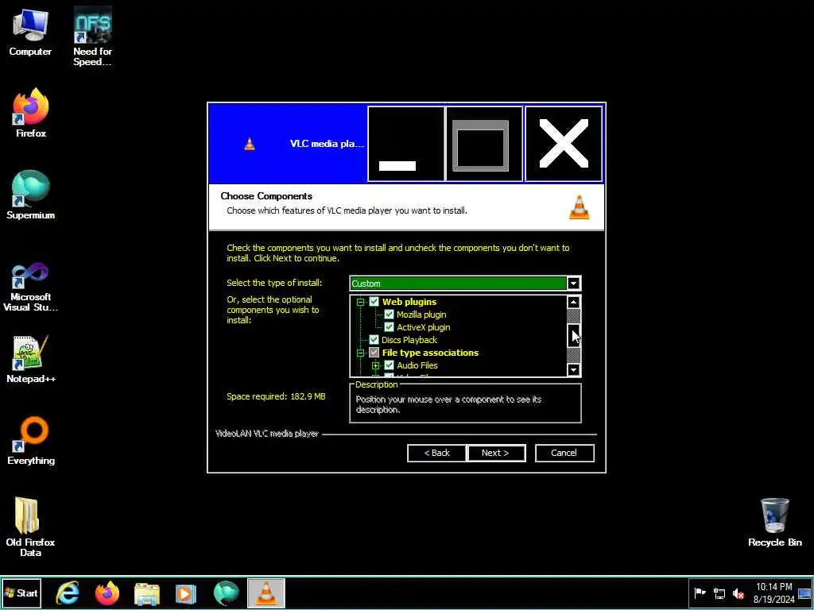Uncheck the ActiveX plugin checkbox
This screenshot has width=814, height=610.
[x=389, y=327]
